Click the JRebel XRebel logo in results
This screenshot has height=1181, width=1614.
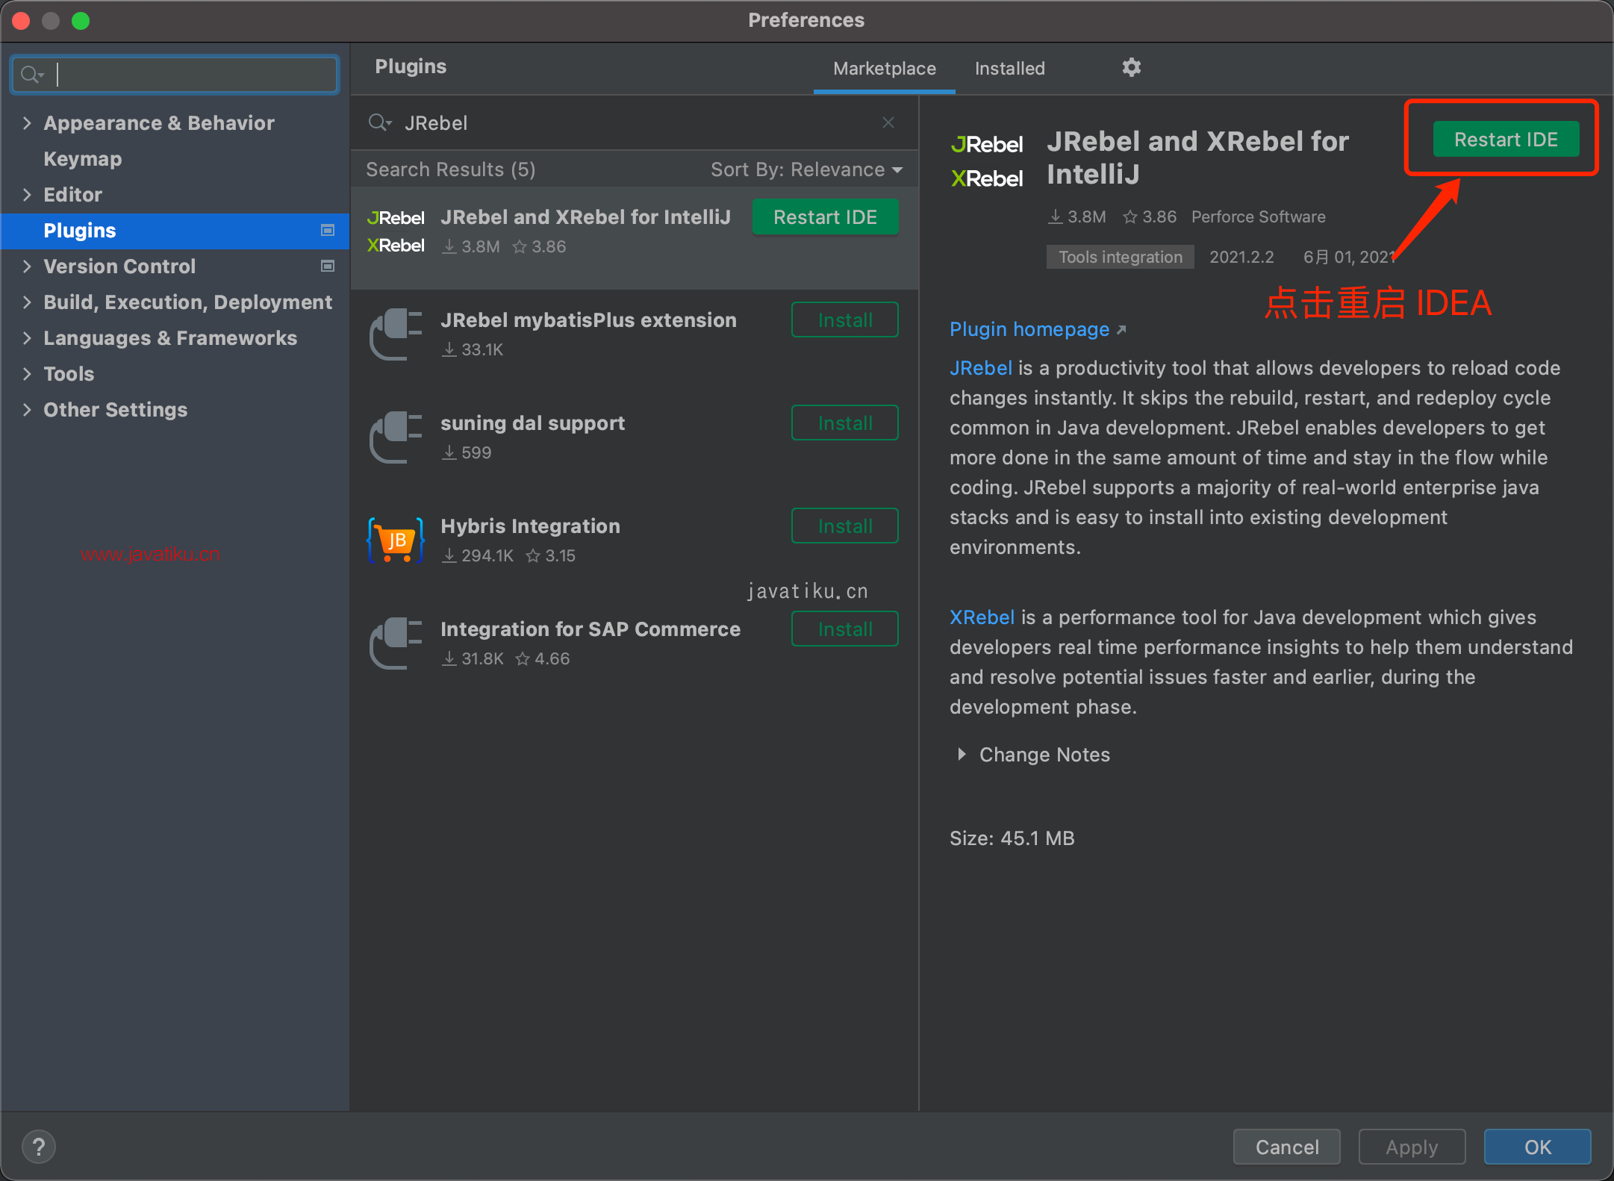pos(396,231)
